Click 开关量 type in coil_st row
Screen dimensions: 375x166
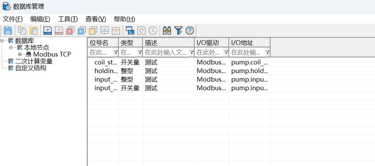pyautogui.click(x=130, y=62)
